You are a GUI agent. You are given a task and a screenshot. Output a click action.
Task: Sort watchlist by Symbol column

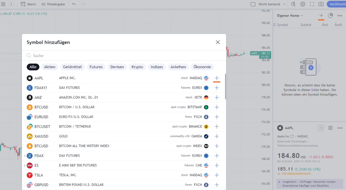(283, 25)
